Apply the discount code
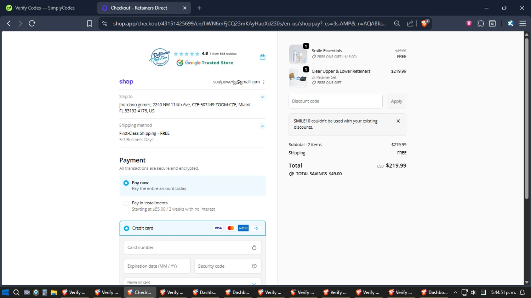 (396, 101)
